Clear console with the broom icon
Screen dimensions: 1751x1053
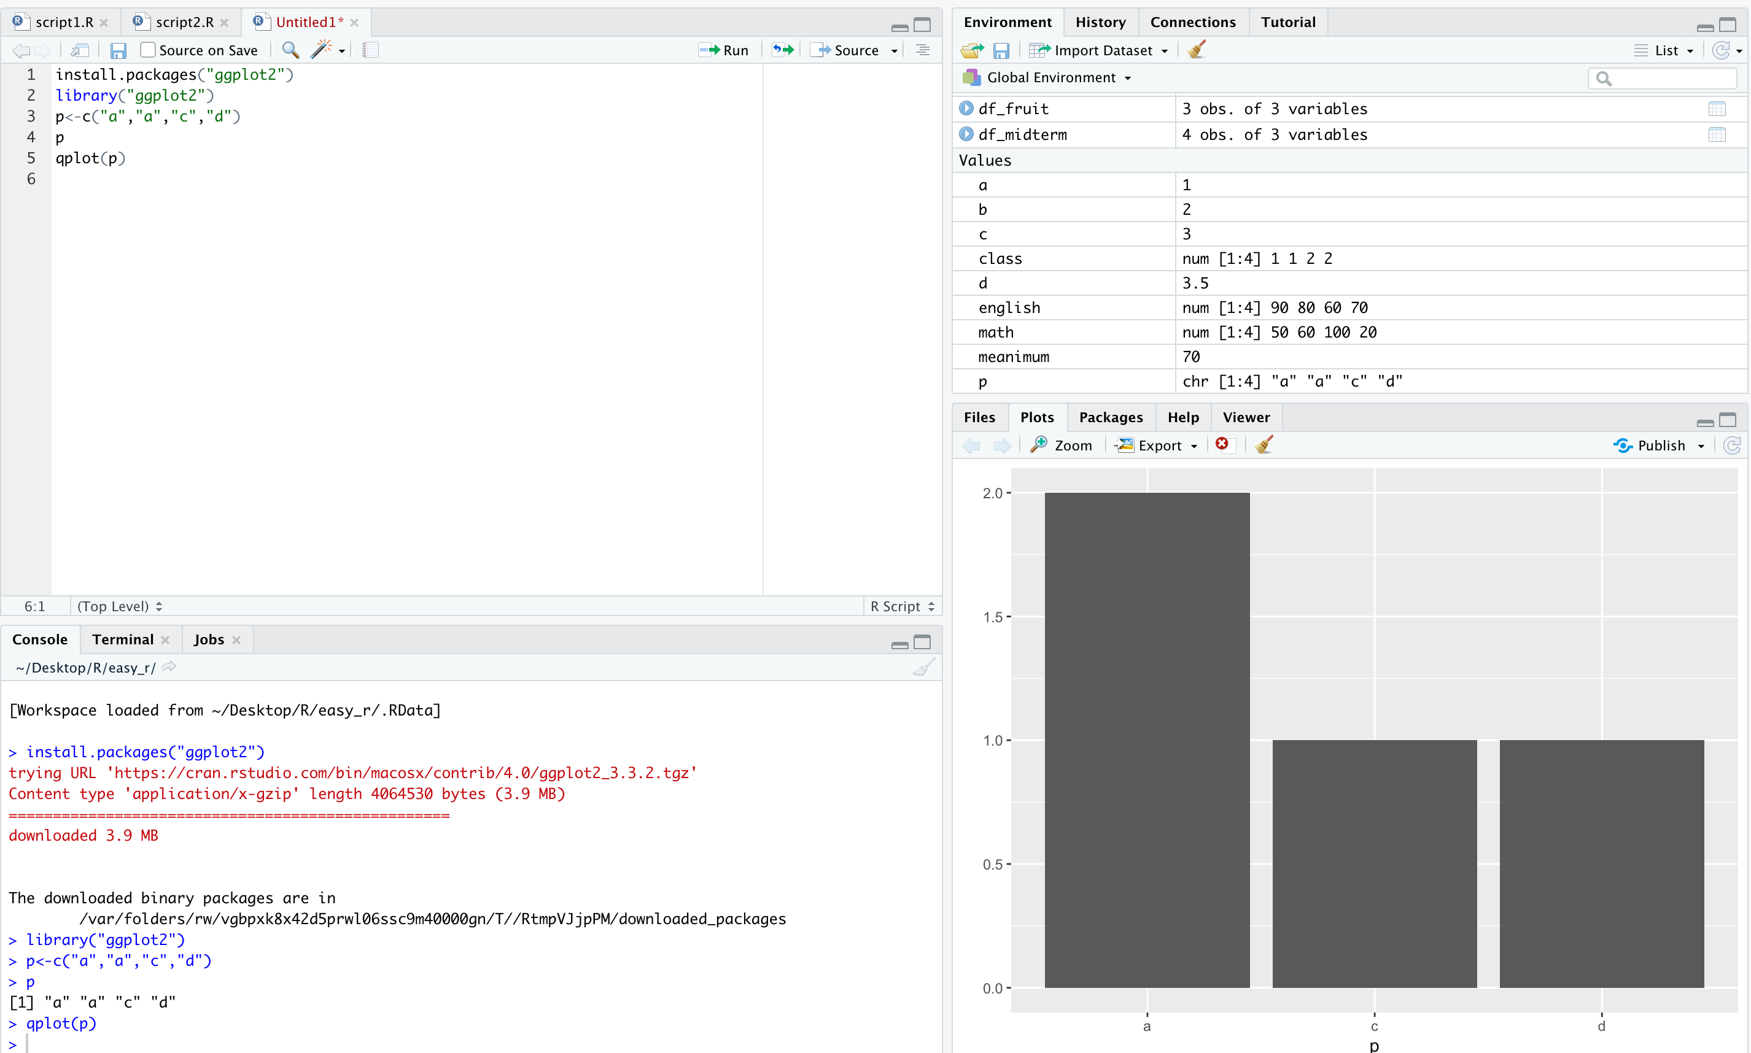click(x=923, y=667)
